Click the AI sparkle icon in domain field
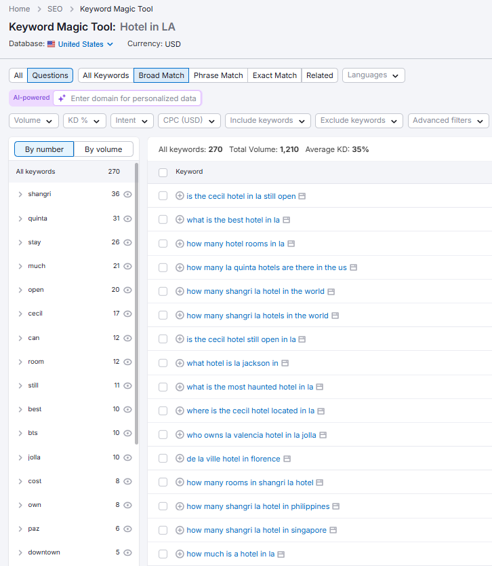 click(x=62, y=98)
